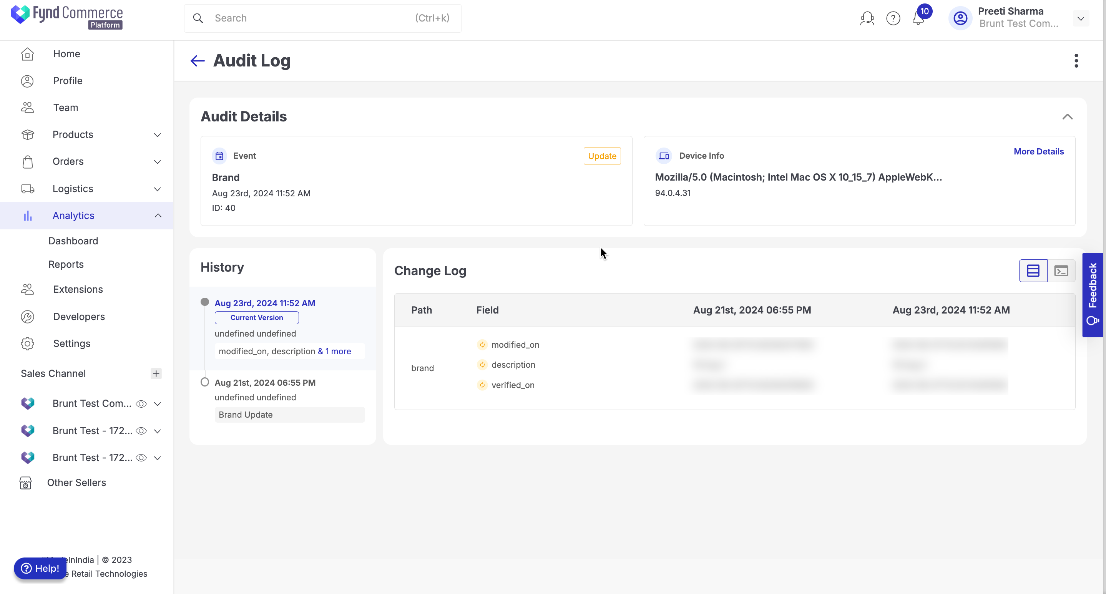Open the Preeti Sharma account dropdown

tap(1081, 18)
